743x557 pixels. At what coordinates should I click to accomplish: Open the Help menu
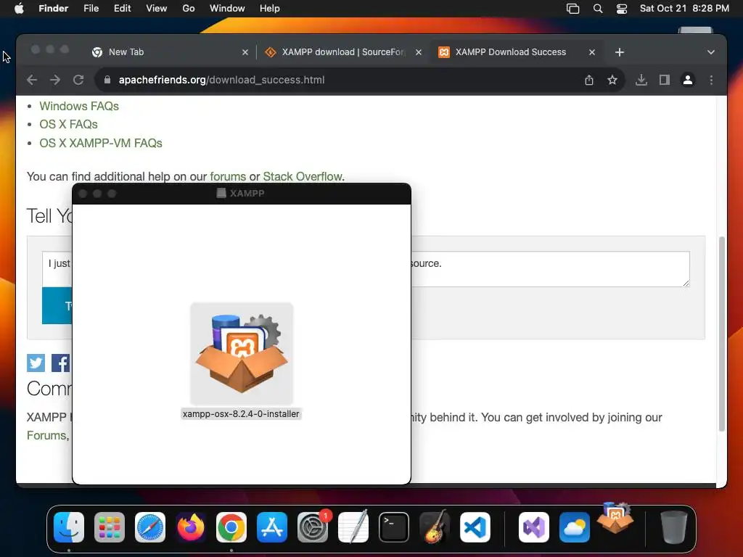click(270, 9)
